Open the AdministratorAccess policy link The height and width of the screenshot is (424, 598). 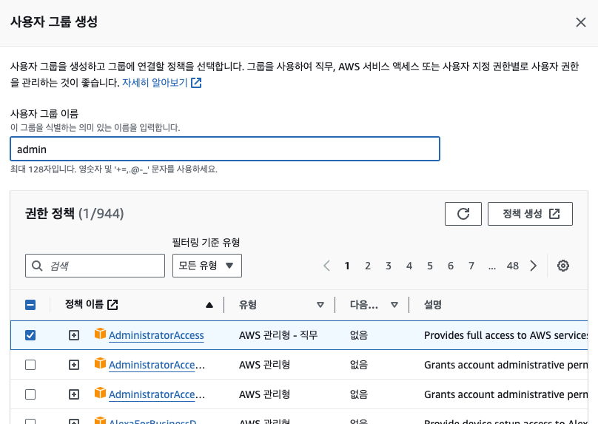tap(156, 335)
